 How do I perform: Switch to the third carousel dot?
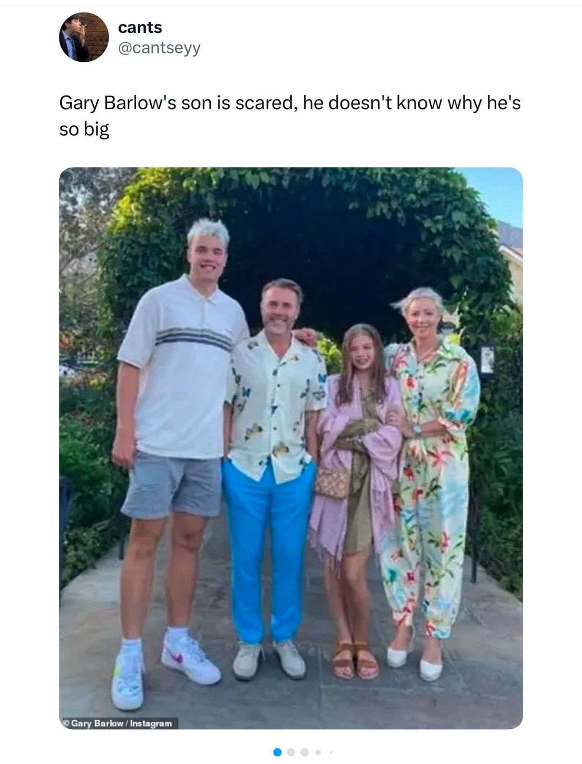tap(305, 752)
